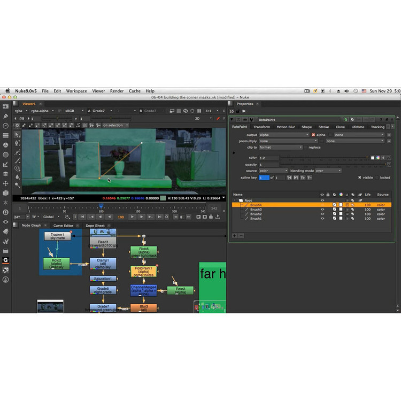Screen dimensions: 401x401
Task: Switch to the Stroke properties tab
Action: pyautogui.click(x=323, y=127)
